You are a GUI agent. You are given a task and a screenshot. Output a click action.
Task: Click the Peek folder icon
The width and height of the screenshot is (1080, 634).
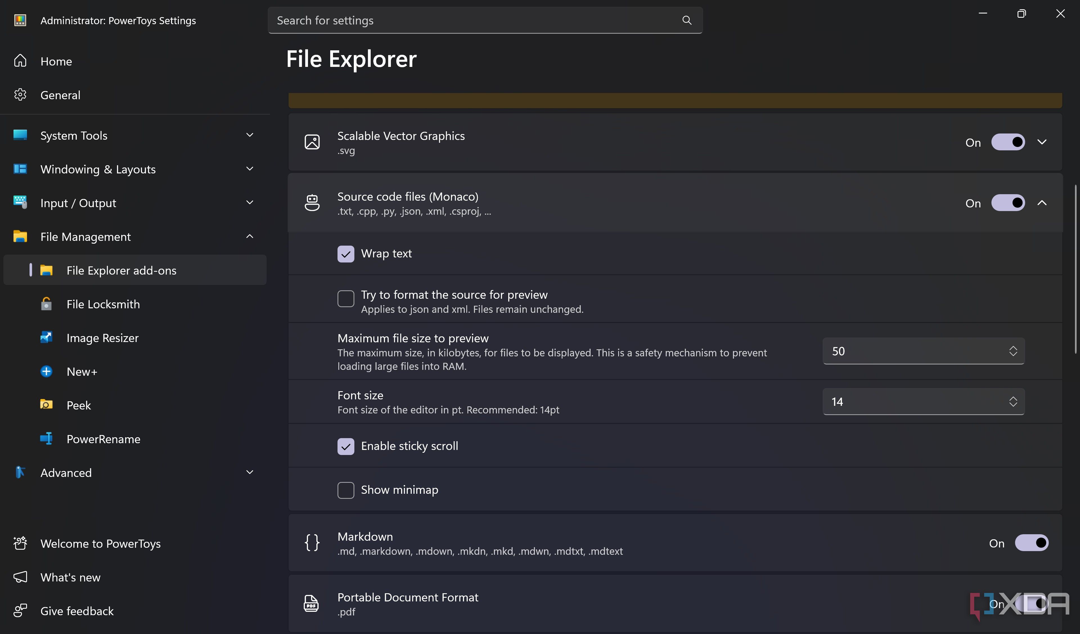coord(46,405)
